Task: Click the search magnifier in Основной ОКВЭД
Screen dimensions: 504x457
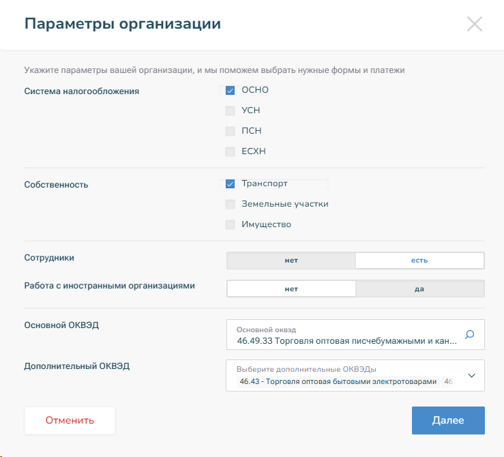Action: (x=469, y=334)
